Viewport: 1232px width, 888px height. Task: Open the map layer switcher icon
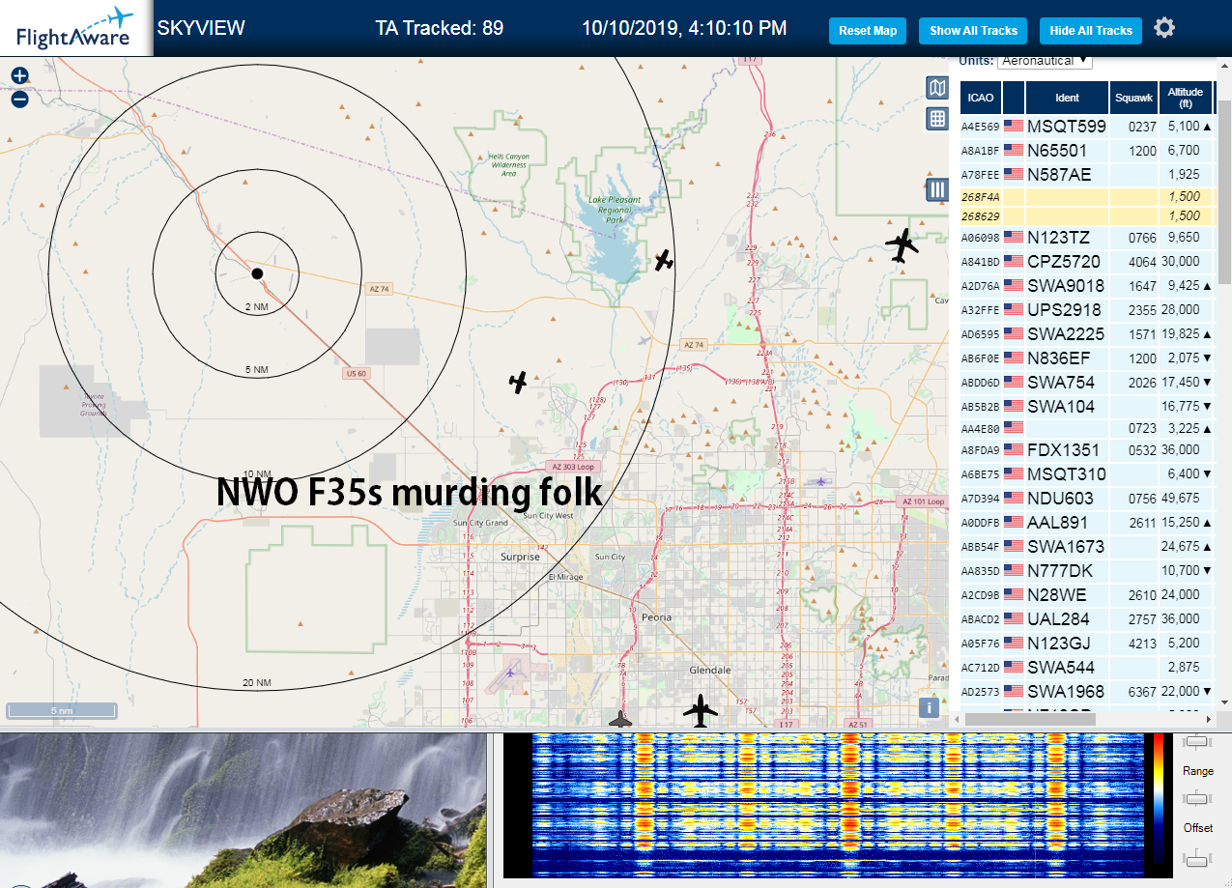(x=936, y=89)
